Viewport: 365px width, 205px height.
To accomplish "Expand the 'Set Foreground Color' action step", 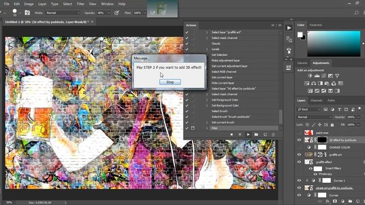I will [207, 100].
